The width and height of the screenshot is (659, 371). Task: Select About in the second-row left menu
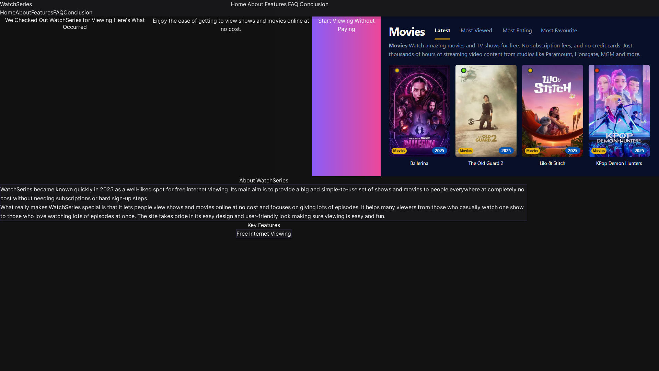click(x=23, y=12)
